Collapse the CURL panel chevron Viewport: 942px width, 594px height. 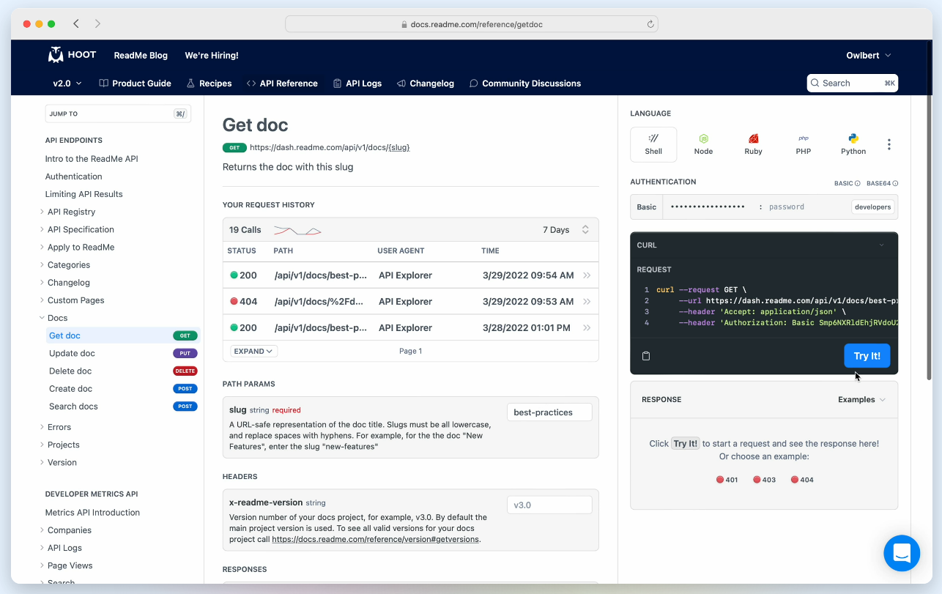pyautogui.click(x=882, y=245)
